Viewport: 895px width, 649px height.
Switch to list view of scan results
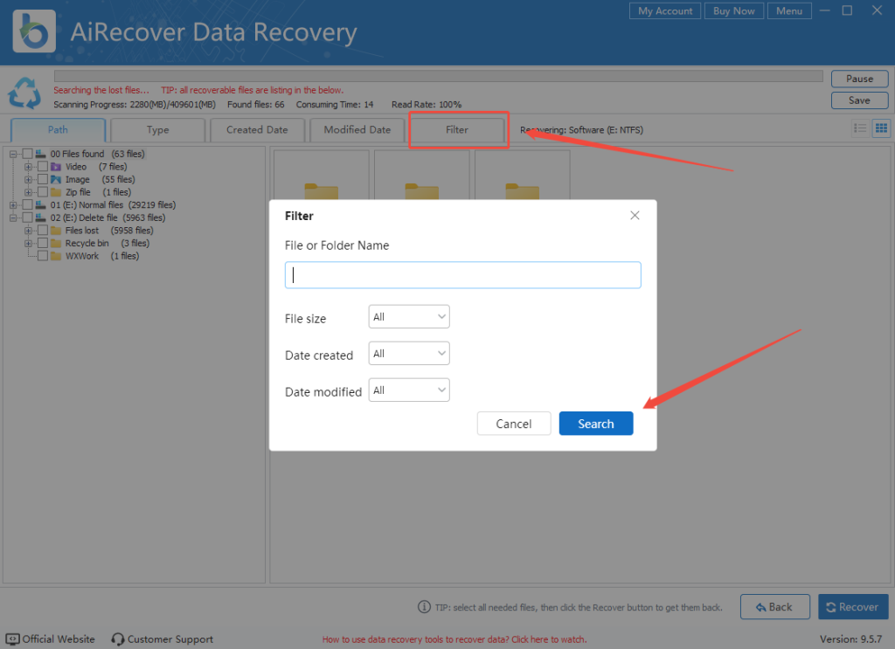pos(860,128)
